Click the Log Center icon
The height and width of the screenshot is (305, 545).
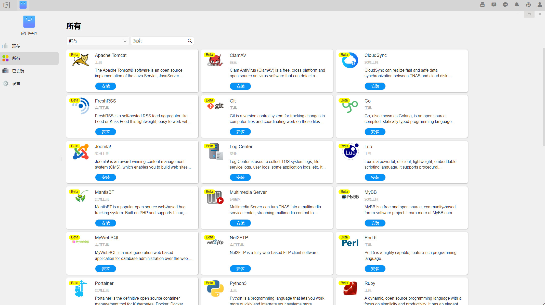pos(216,152)
